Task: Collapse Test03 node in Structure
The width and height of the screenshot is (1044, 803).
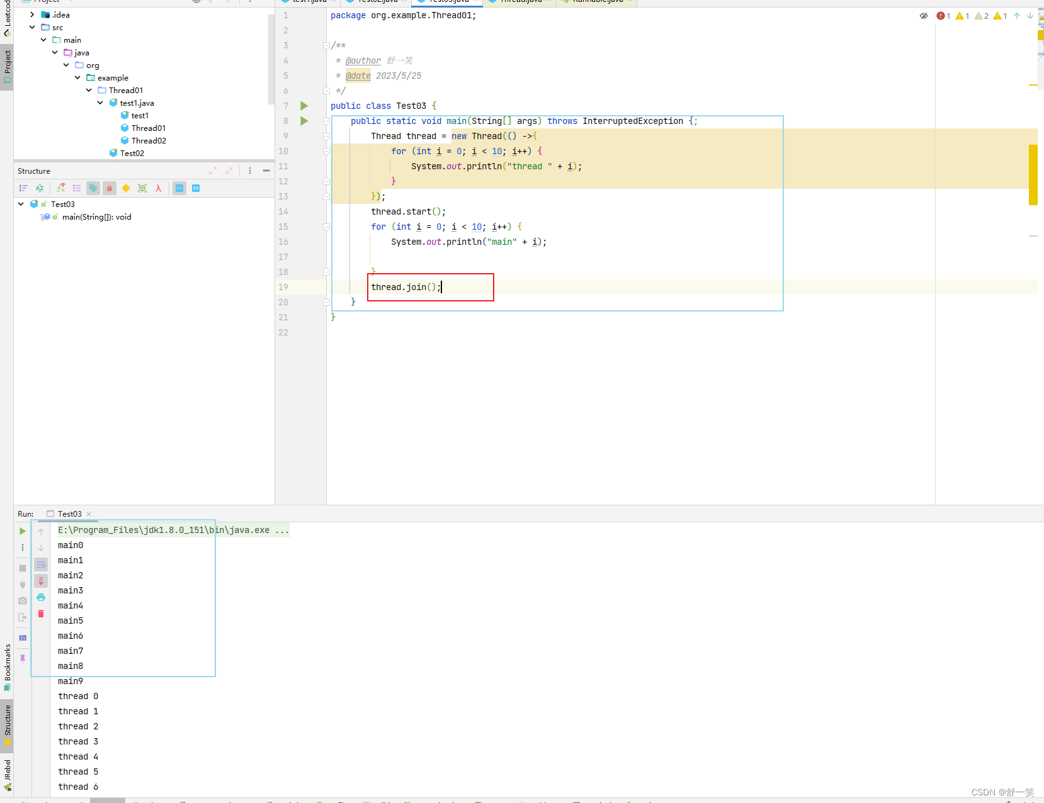Action: coord(21,204)
